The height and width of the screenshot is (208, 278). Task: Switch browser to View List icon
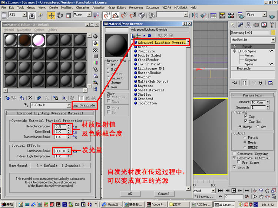pos(134,35)
